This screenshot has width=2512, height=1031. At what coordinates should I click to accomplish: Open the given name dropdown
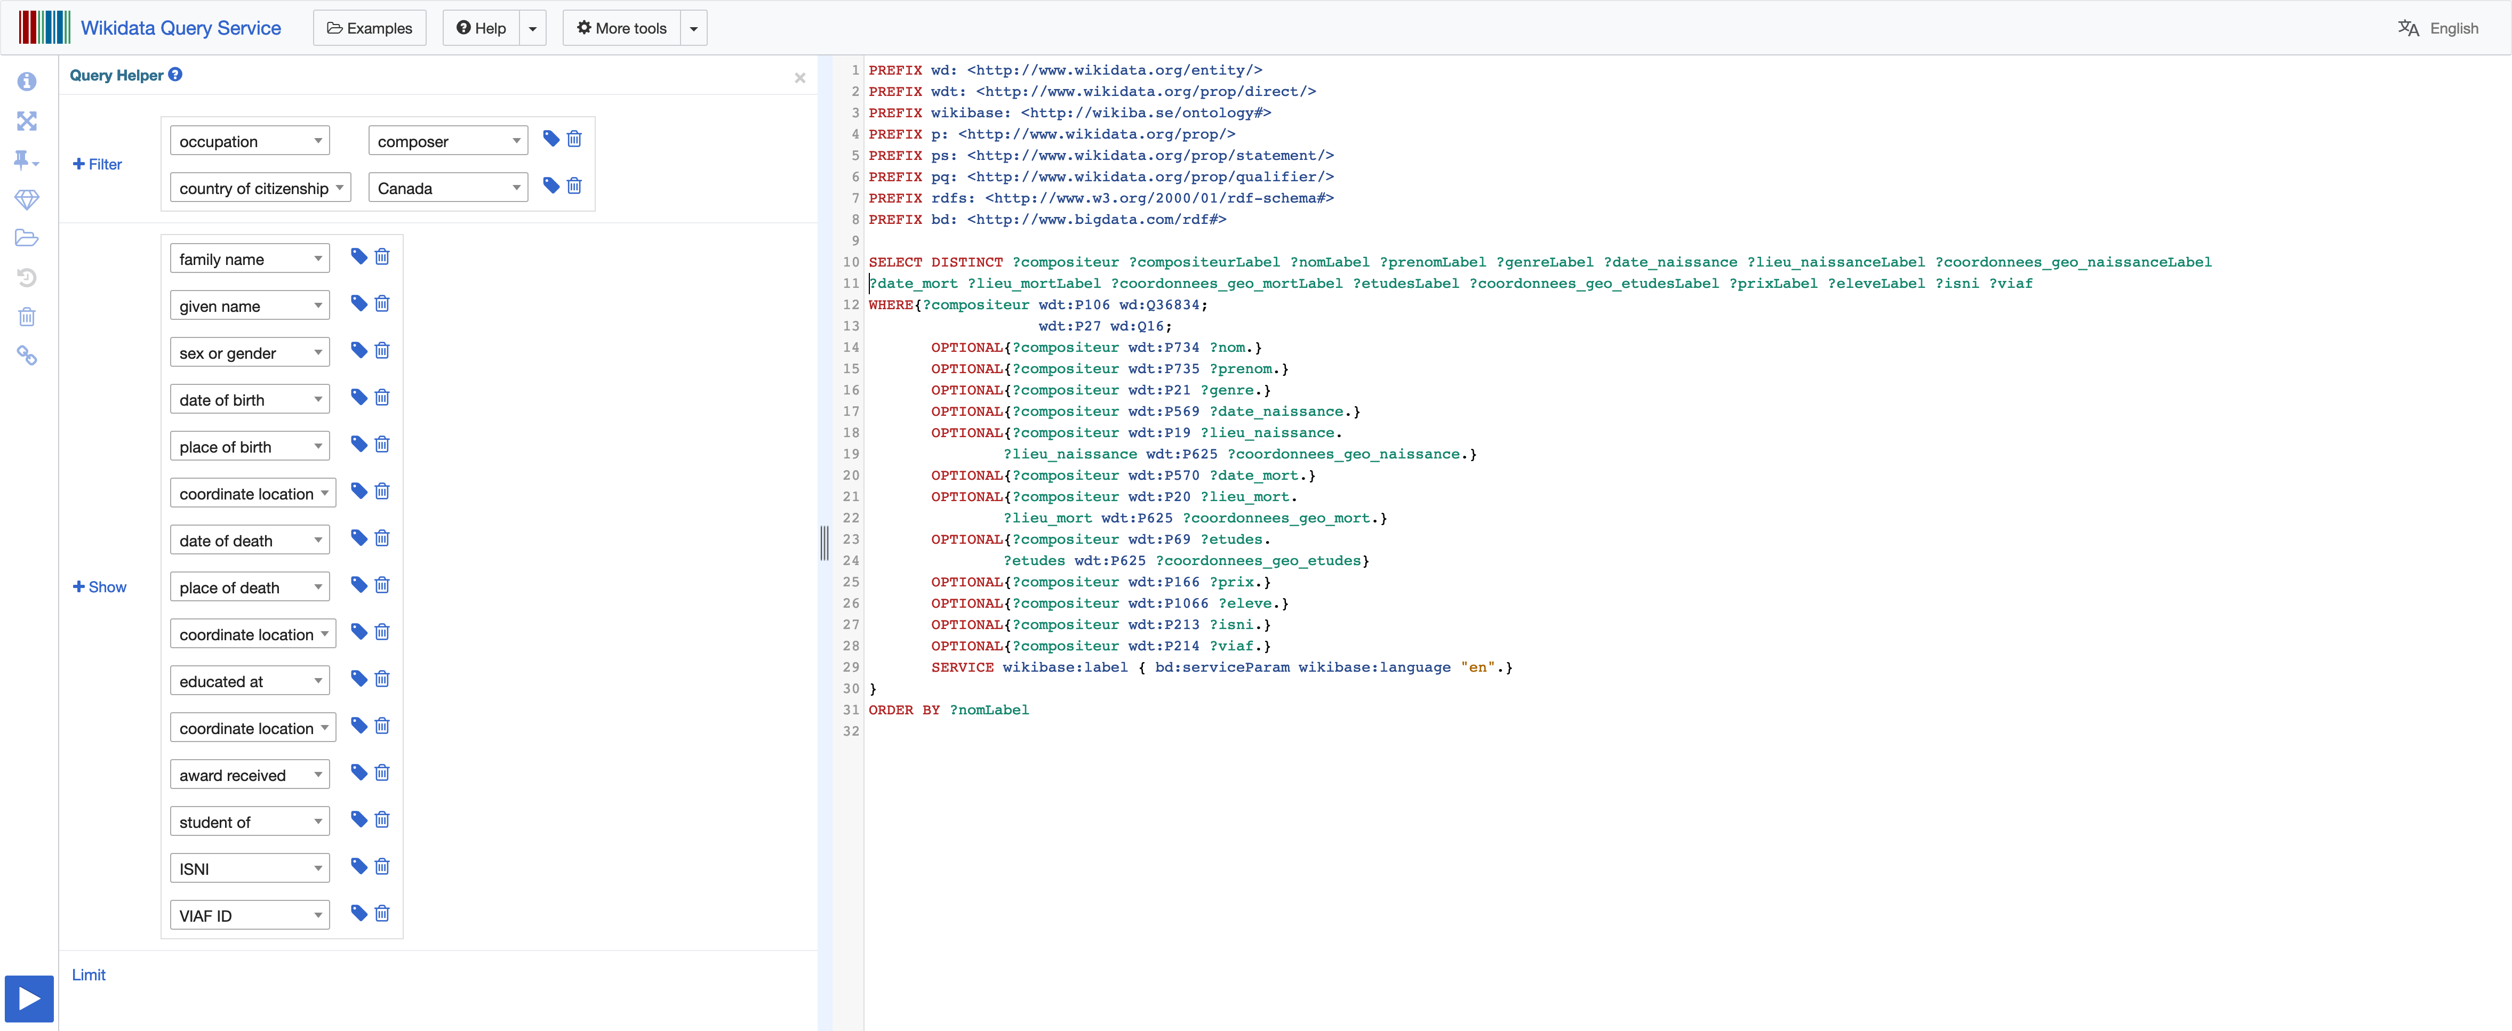tap(250, 306)
